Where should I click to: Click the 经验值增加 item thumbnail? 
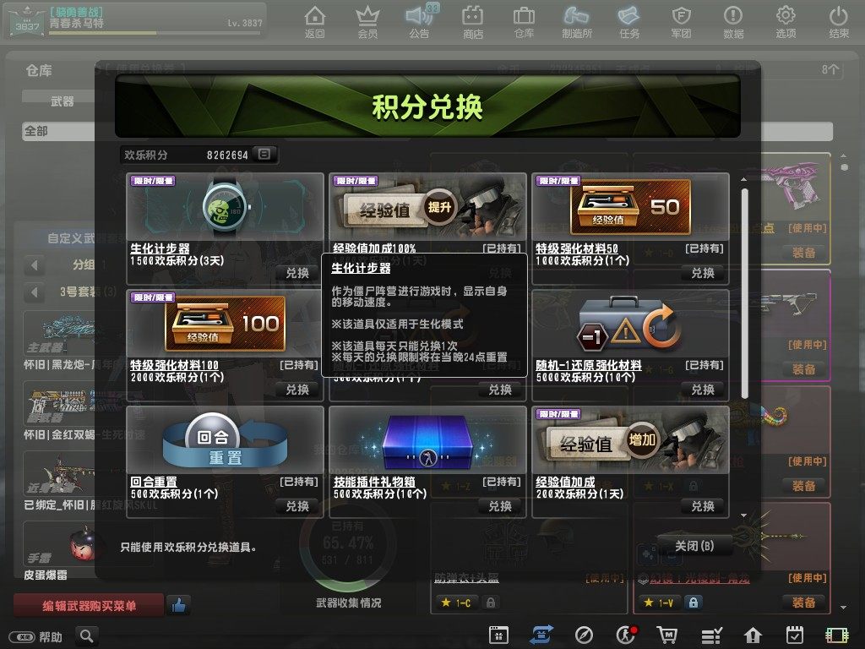pyautogui.click(x=630, y=440)
